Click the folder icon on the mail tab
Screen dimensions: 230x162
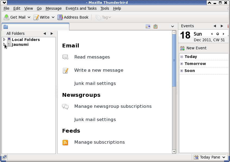click(x=6, y=27)
